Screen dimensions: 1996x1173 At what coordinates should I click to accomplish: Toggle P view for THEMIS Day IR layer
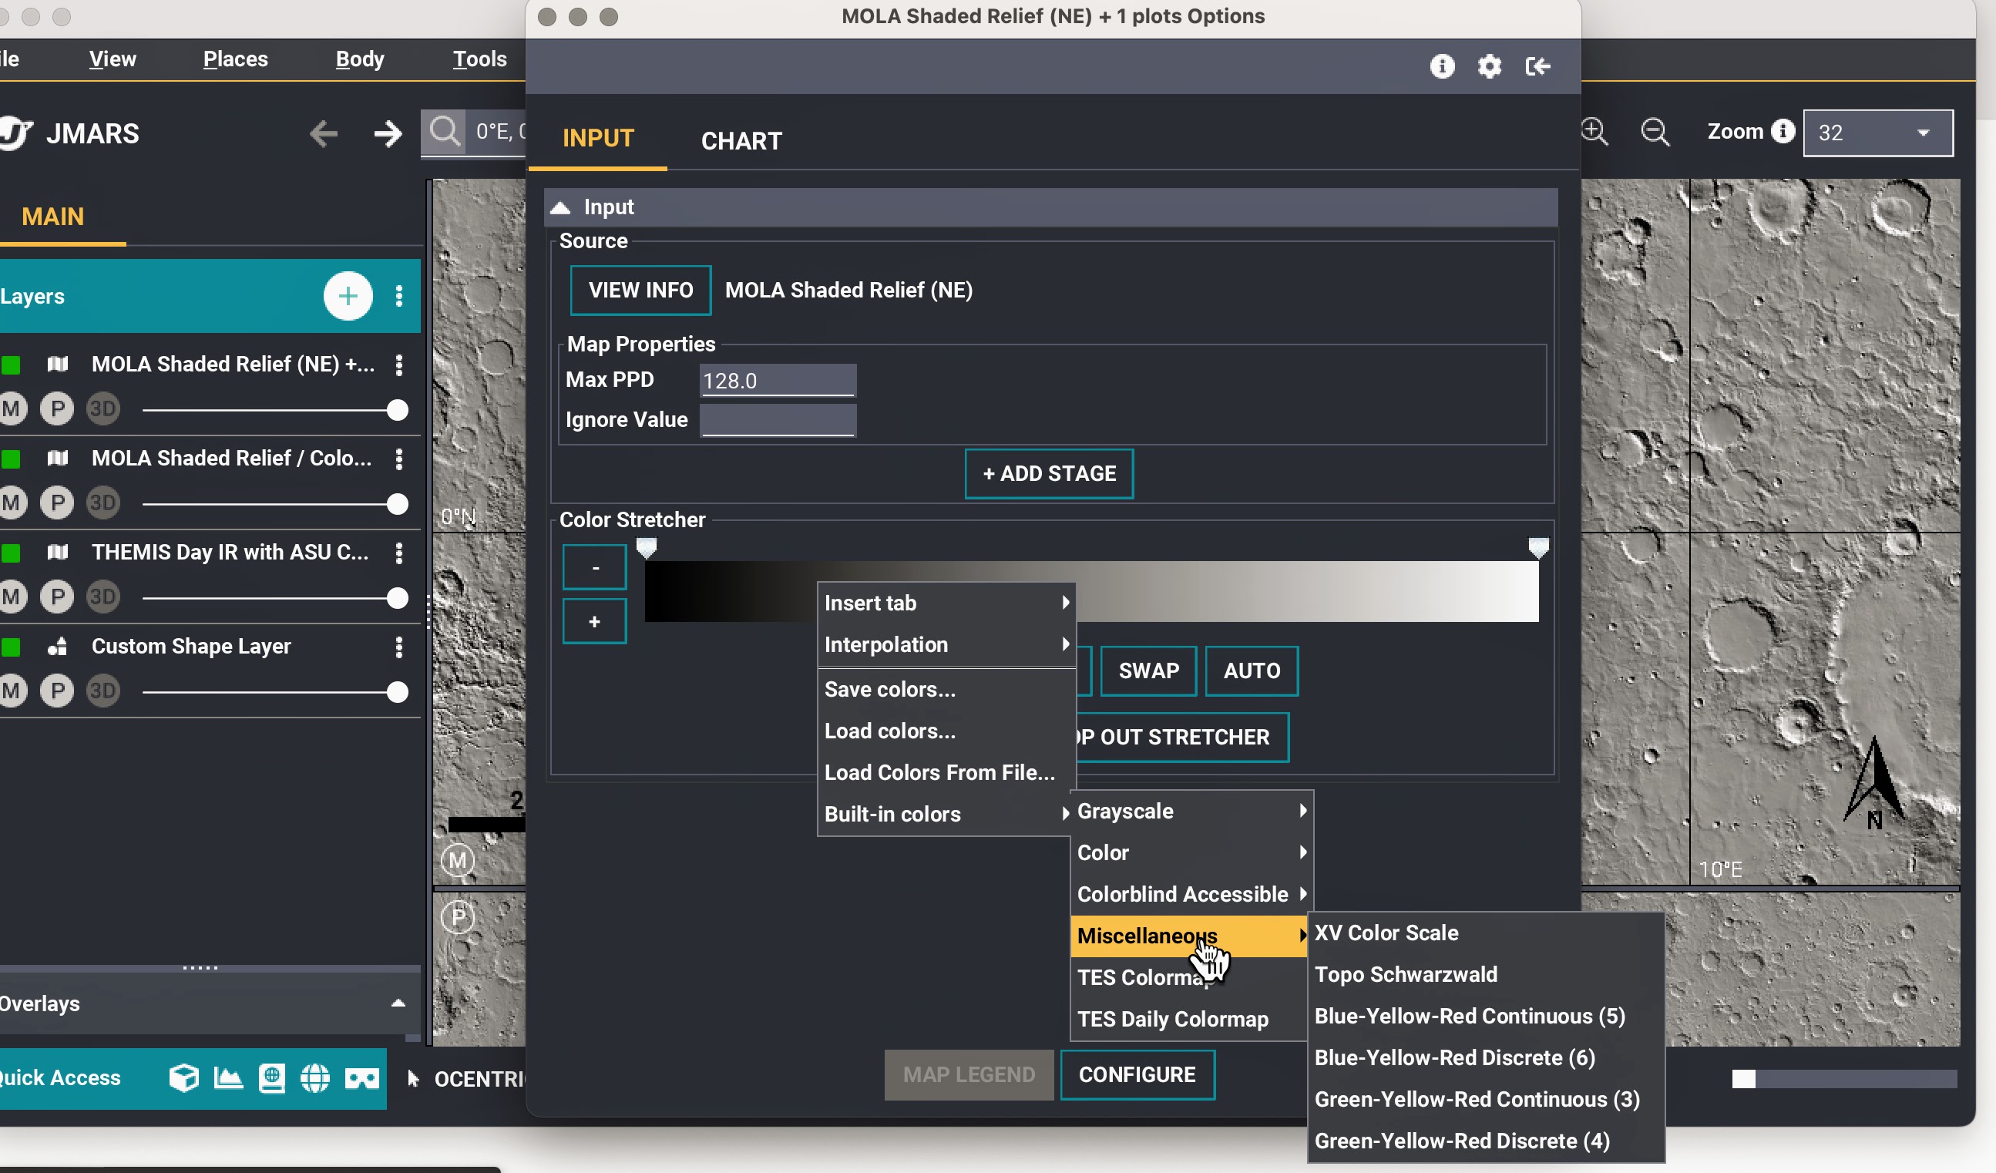(x=57, y=597)
